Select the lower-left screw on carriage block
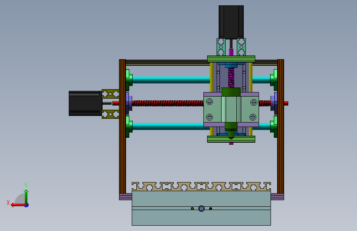The image size is (357, 231). [210, 117]
